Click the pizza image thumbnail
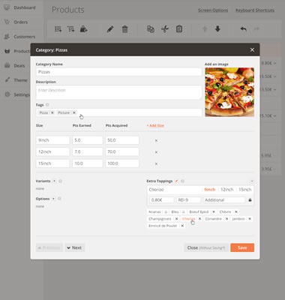Viewport: 285px width, 300px height. (x=229, y=92)
